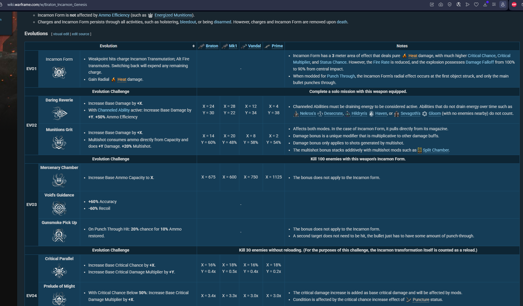Screen dimensions: 523x306
Task: Click the Mercenary Chamber perk icon
Action: tap(59, 180)
